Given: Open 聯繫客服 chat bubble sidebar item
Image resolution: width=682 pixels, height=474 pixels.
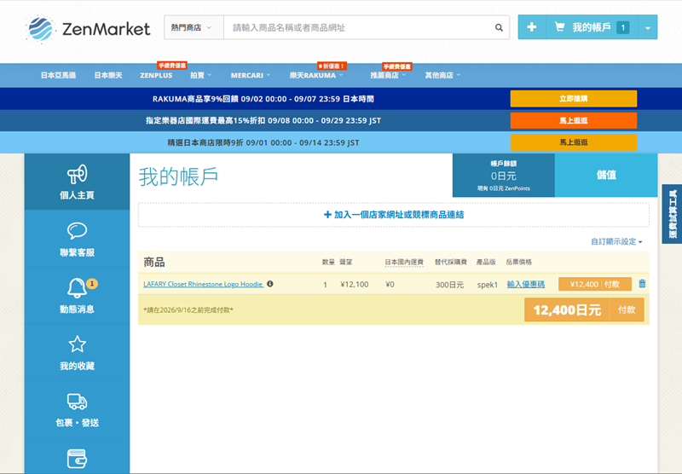Looking at the screenshot, I should (x=77, y=239).
